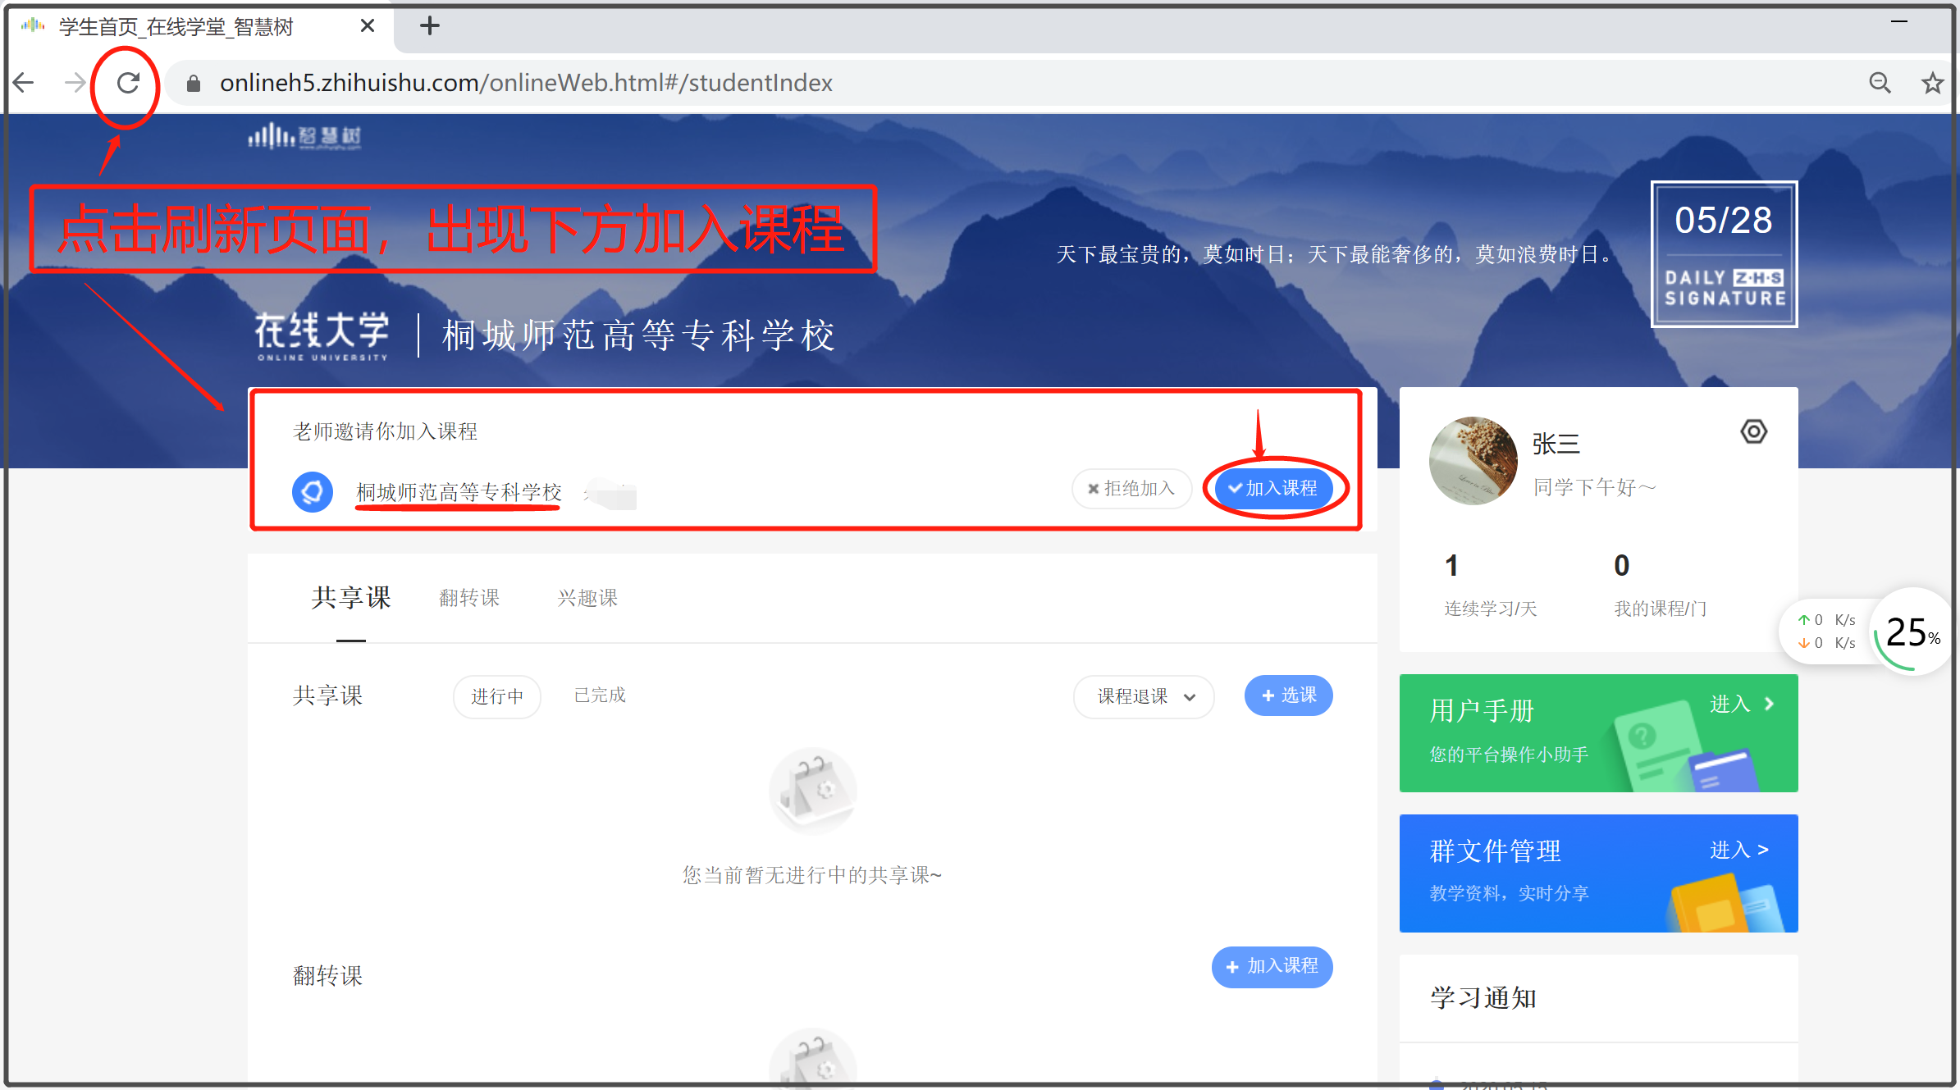Click the browser reload page icon
The height and width of the screenshot is (1090, 1960).
[x=128, y=83]
